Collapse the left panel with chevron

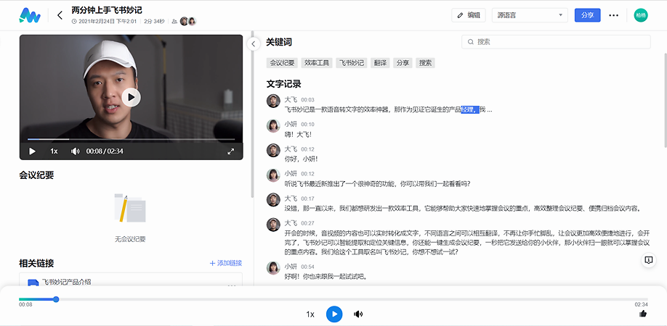(x=254, y=44)
